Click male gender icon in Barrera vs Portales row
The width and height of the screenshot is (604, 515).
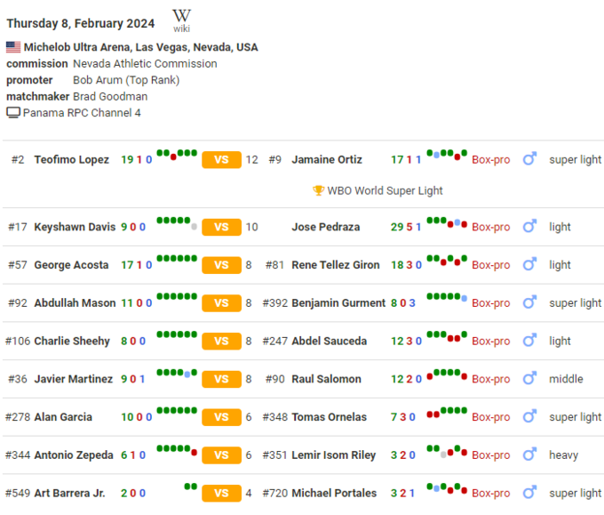[529, 493]
